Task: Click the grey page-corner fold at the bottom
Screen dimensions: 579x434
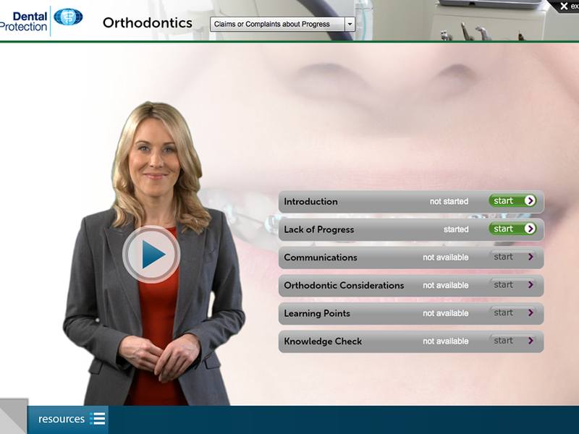Action: pos(13,417)
